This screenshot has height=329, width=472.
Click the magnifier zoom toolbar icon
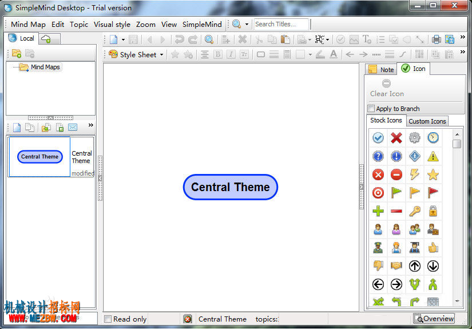coord(209,39)
